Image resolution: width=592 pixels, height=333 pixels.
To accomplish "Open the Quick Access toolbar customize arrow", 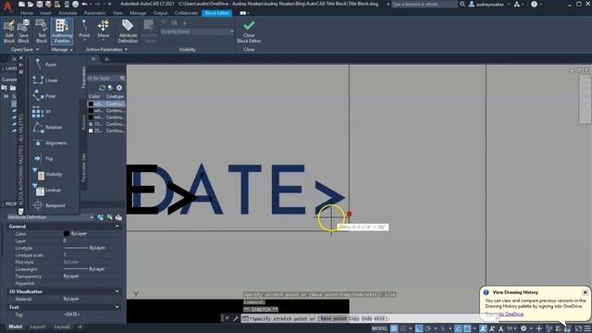I will [110, 4].
